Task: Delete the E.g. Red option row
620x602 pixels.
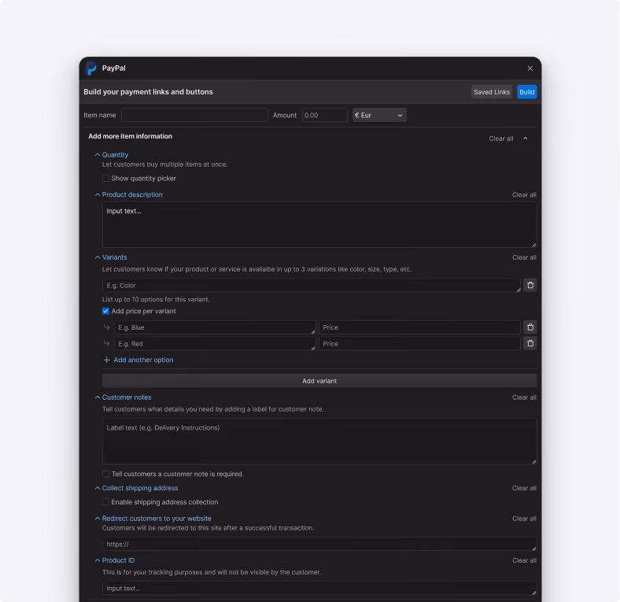Action: pos(530,343)
